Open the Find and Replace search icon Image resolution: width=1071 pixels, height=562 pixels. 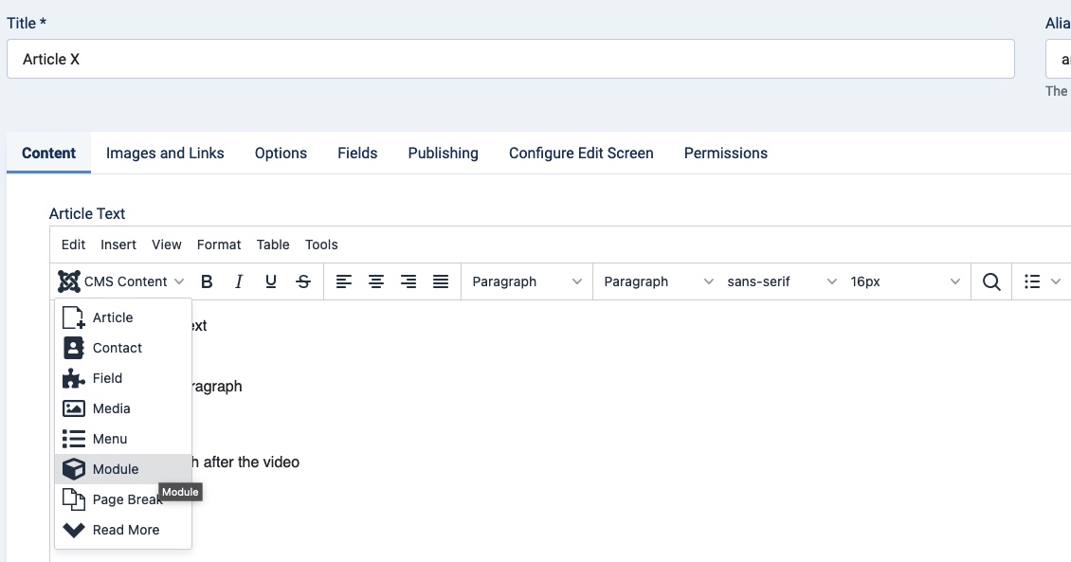(x=991, y=281)
